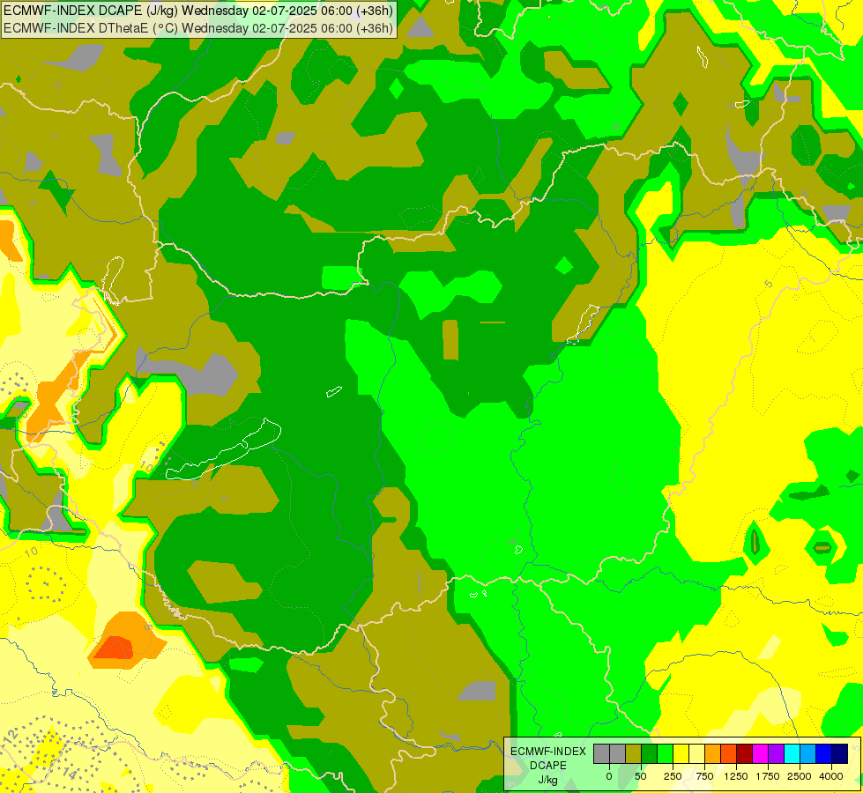
Task: Click the legend value 50
Action: (x=641, y=776)
